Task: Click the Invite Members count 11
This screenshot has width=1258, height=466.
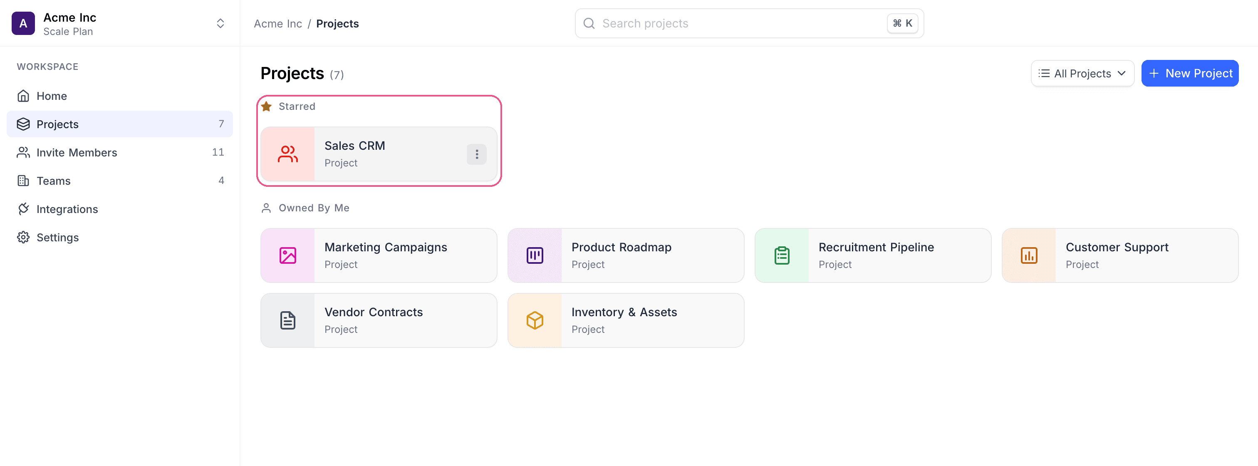Action: 218,152
